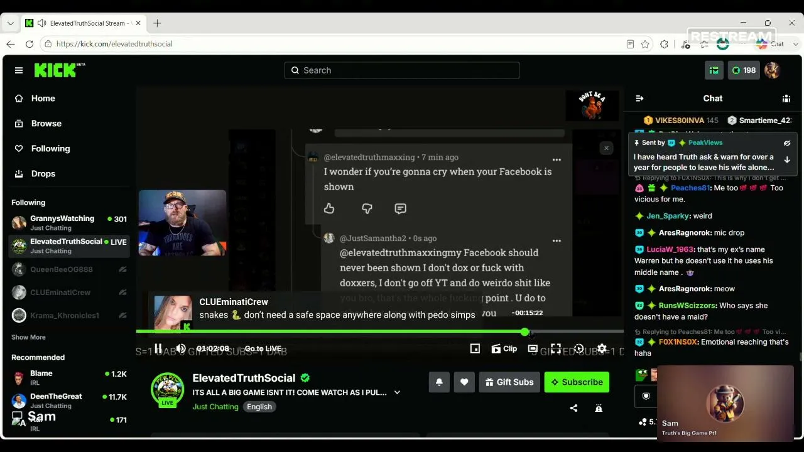Image resolution: width=804 pixels, height=452 pixels.
Task: Open the chat identity shield button
Action: 646,396
